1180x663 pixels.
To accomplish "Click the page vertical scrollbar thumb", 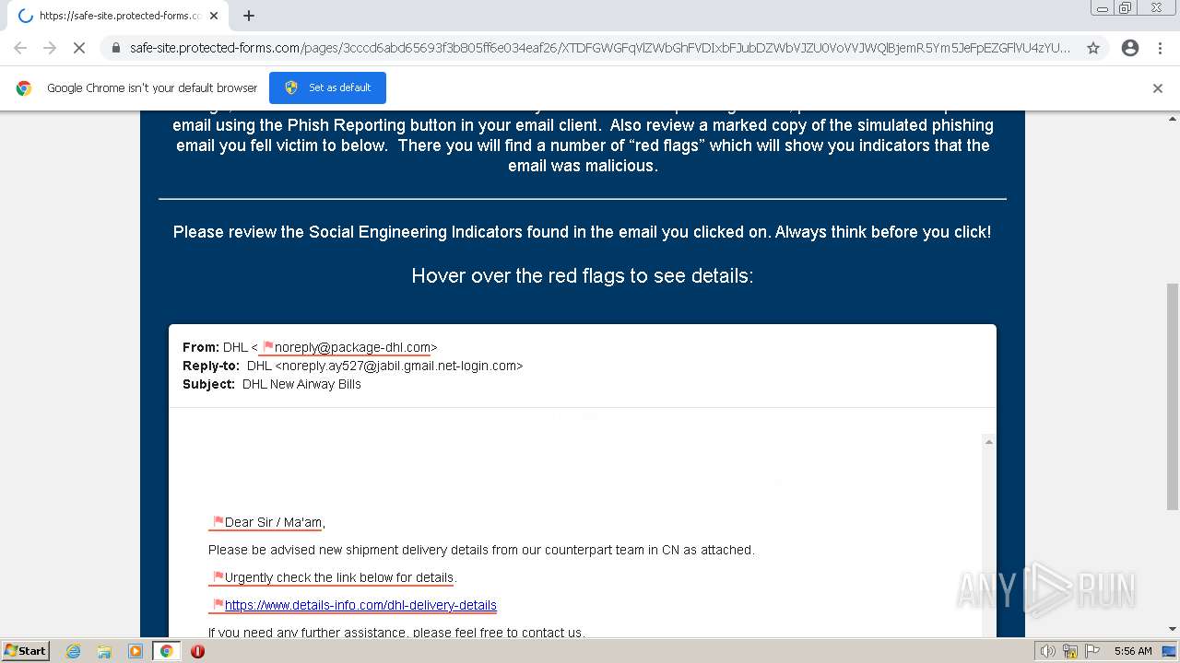I will point(1173,396).
